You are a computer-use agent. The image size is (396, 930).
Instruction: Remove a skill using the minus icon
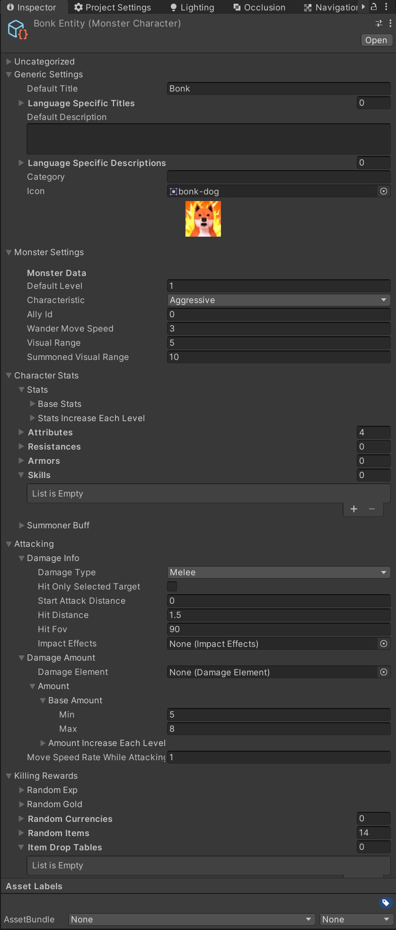pyautogui.click(x=371, y=509)
